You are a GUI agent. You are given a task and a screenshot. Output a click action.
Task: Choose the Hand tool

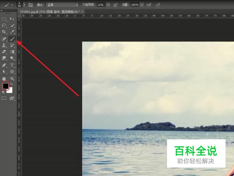[x=4, y=78]
